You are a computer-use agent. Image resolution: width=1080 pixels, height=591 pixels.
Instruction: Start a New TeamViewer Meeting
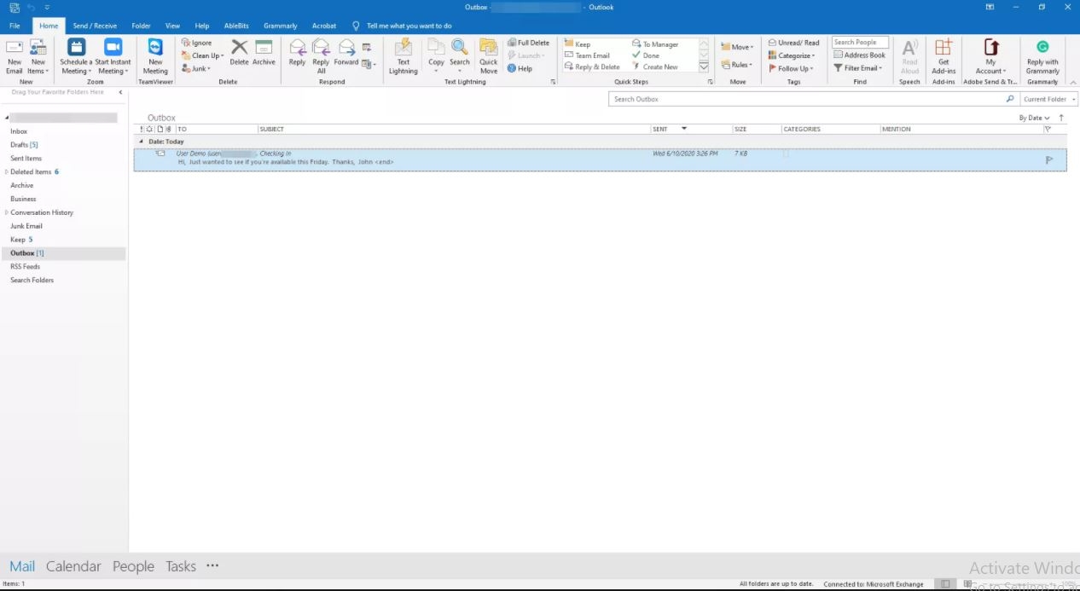(x=155, y=56)
